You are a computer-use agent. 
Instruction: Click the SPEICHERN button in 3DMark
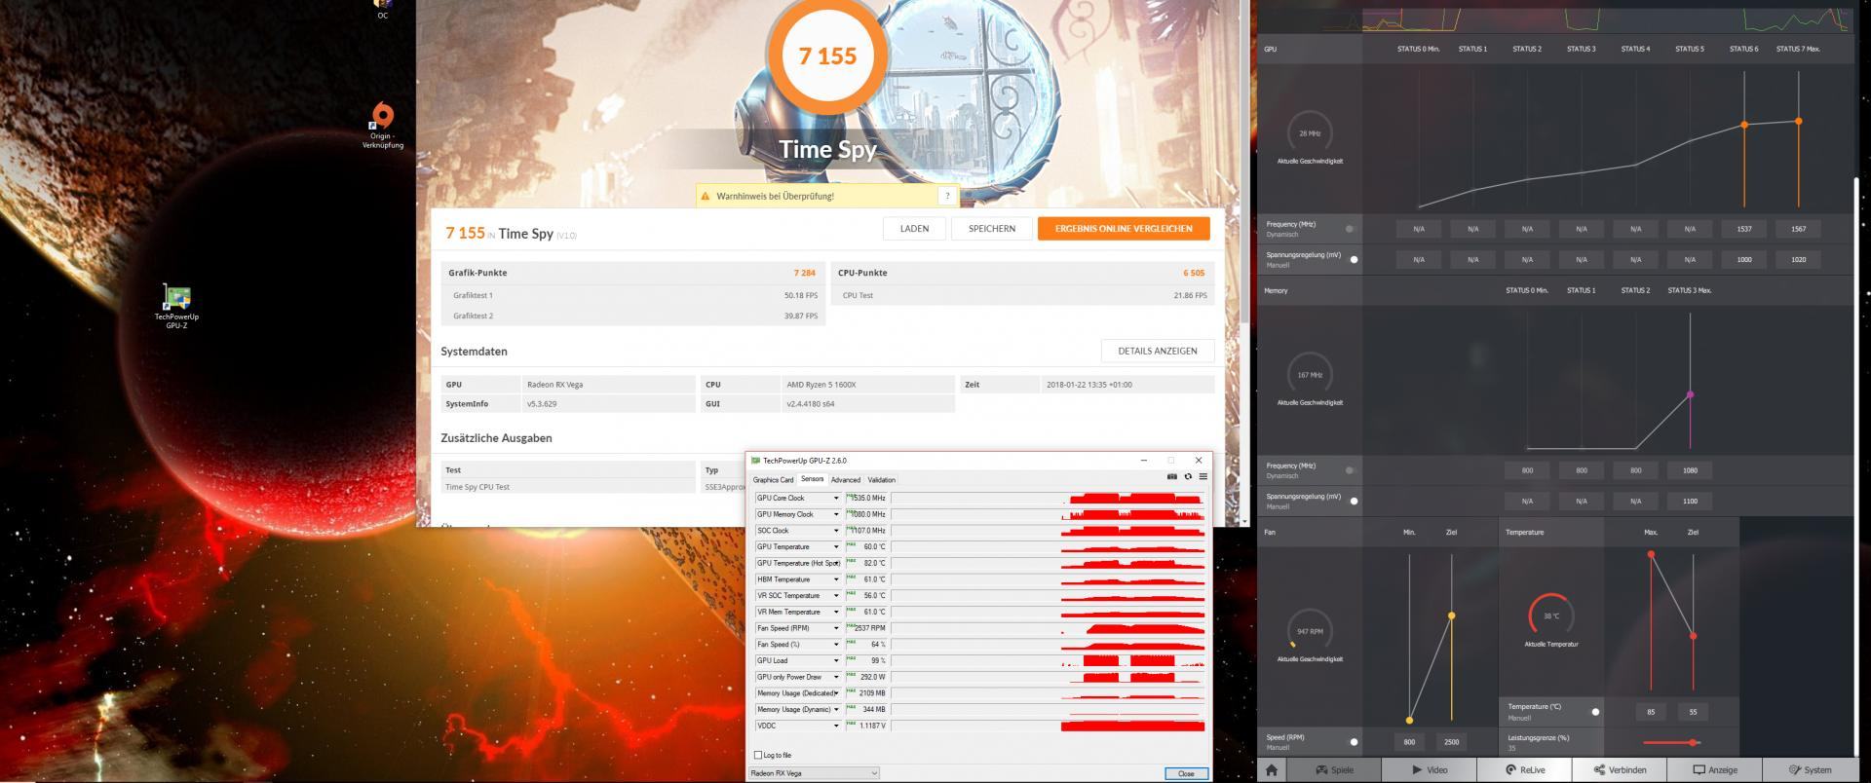point(992,229)
